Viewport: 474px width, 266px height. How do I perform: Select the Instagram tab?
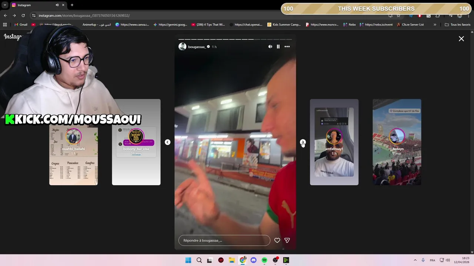(x=38, y=5)
